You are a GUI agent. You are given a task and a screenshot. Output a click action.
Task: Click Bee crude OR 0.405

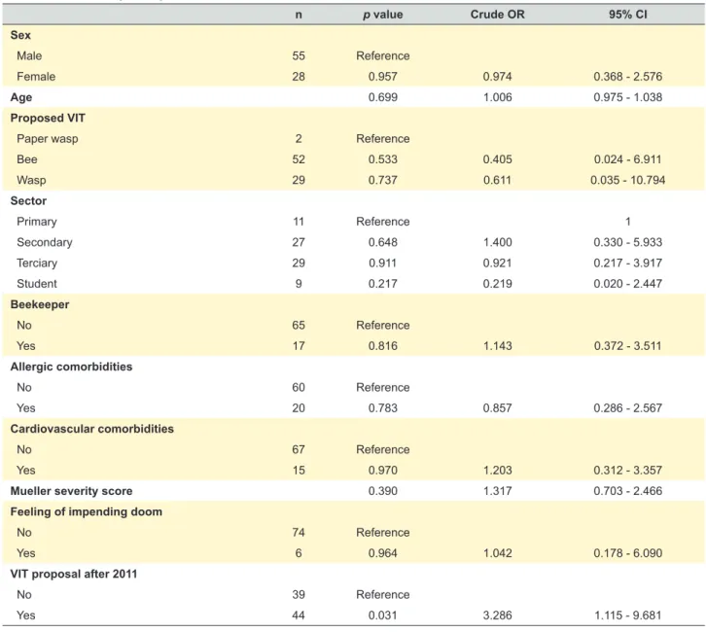tap(498, 159)
